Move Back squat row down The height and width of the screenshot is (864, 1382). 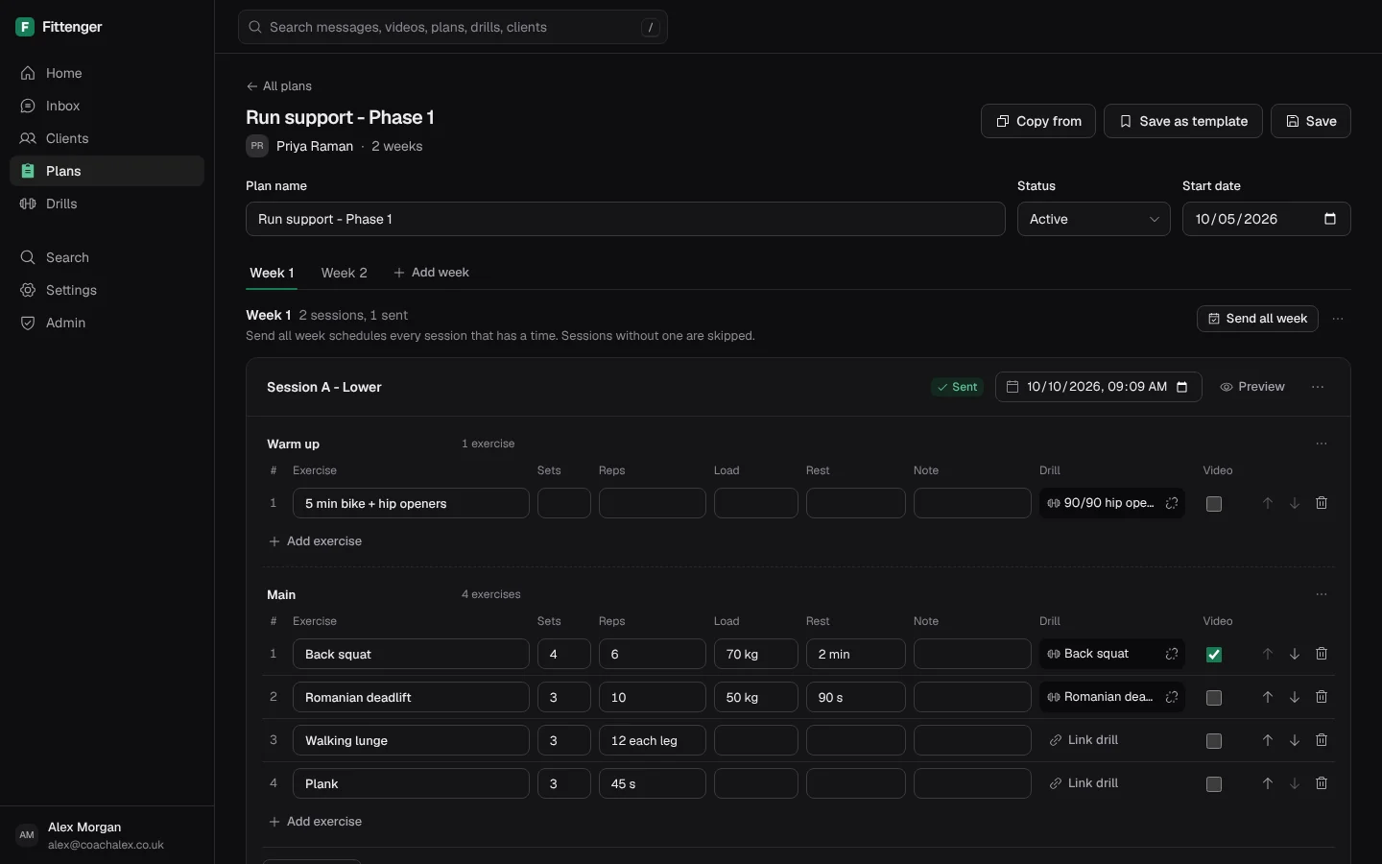[1295, 654]
